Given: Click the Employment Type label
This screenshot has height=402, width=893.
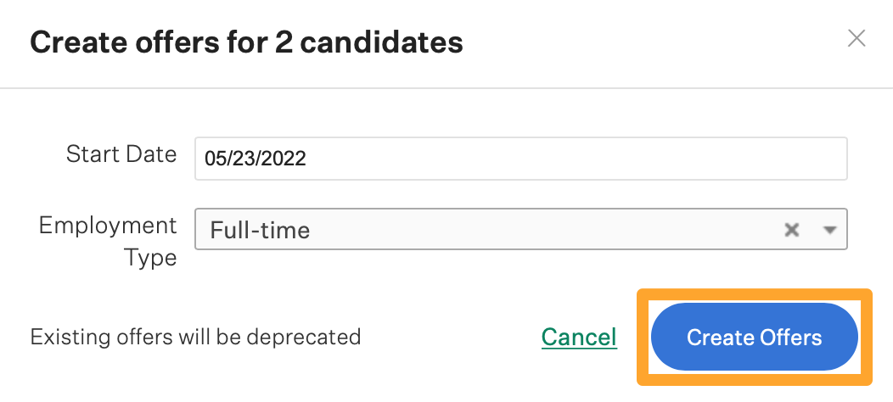Looking at the screenshot, I should click(x=108, y=242).
